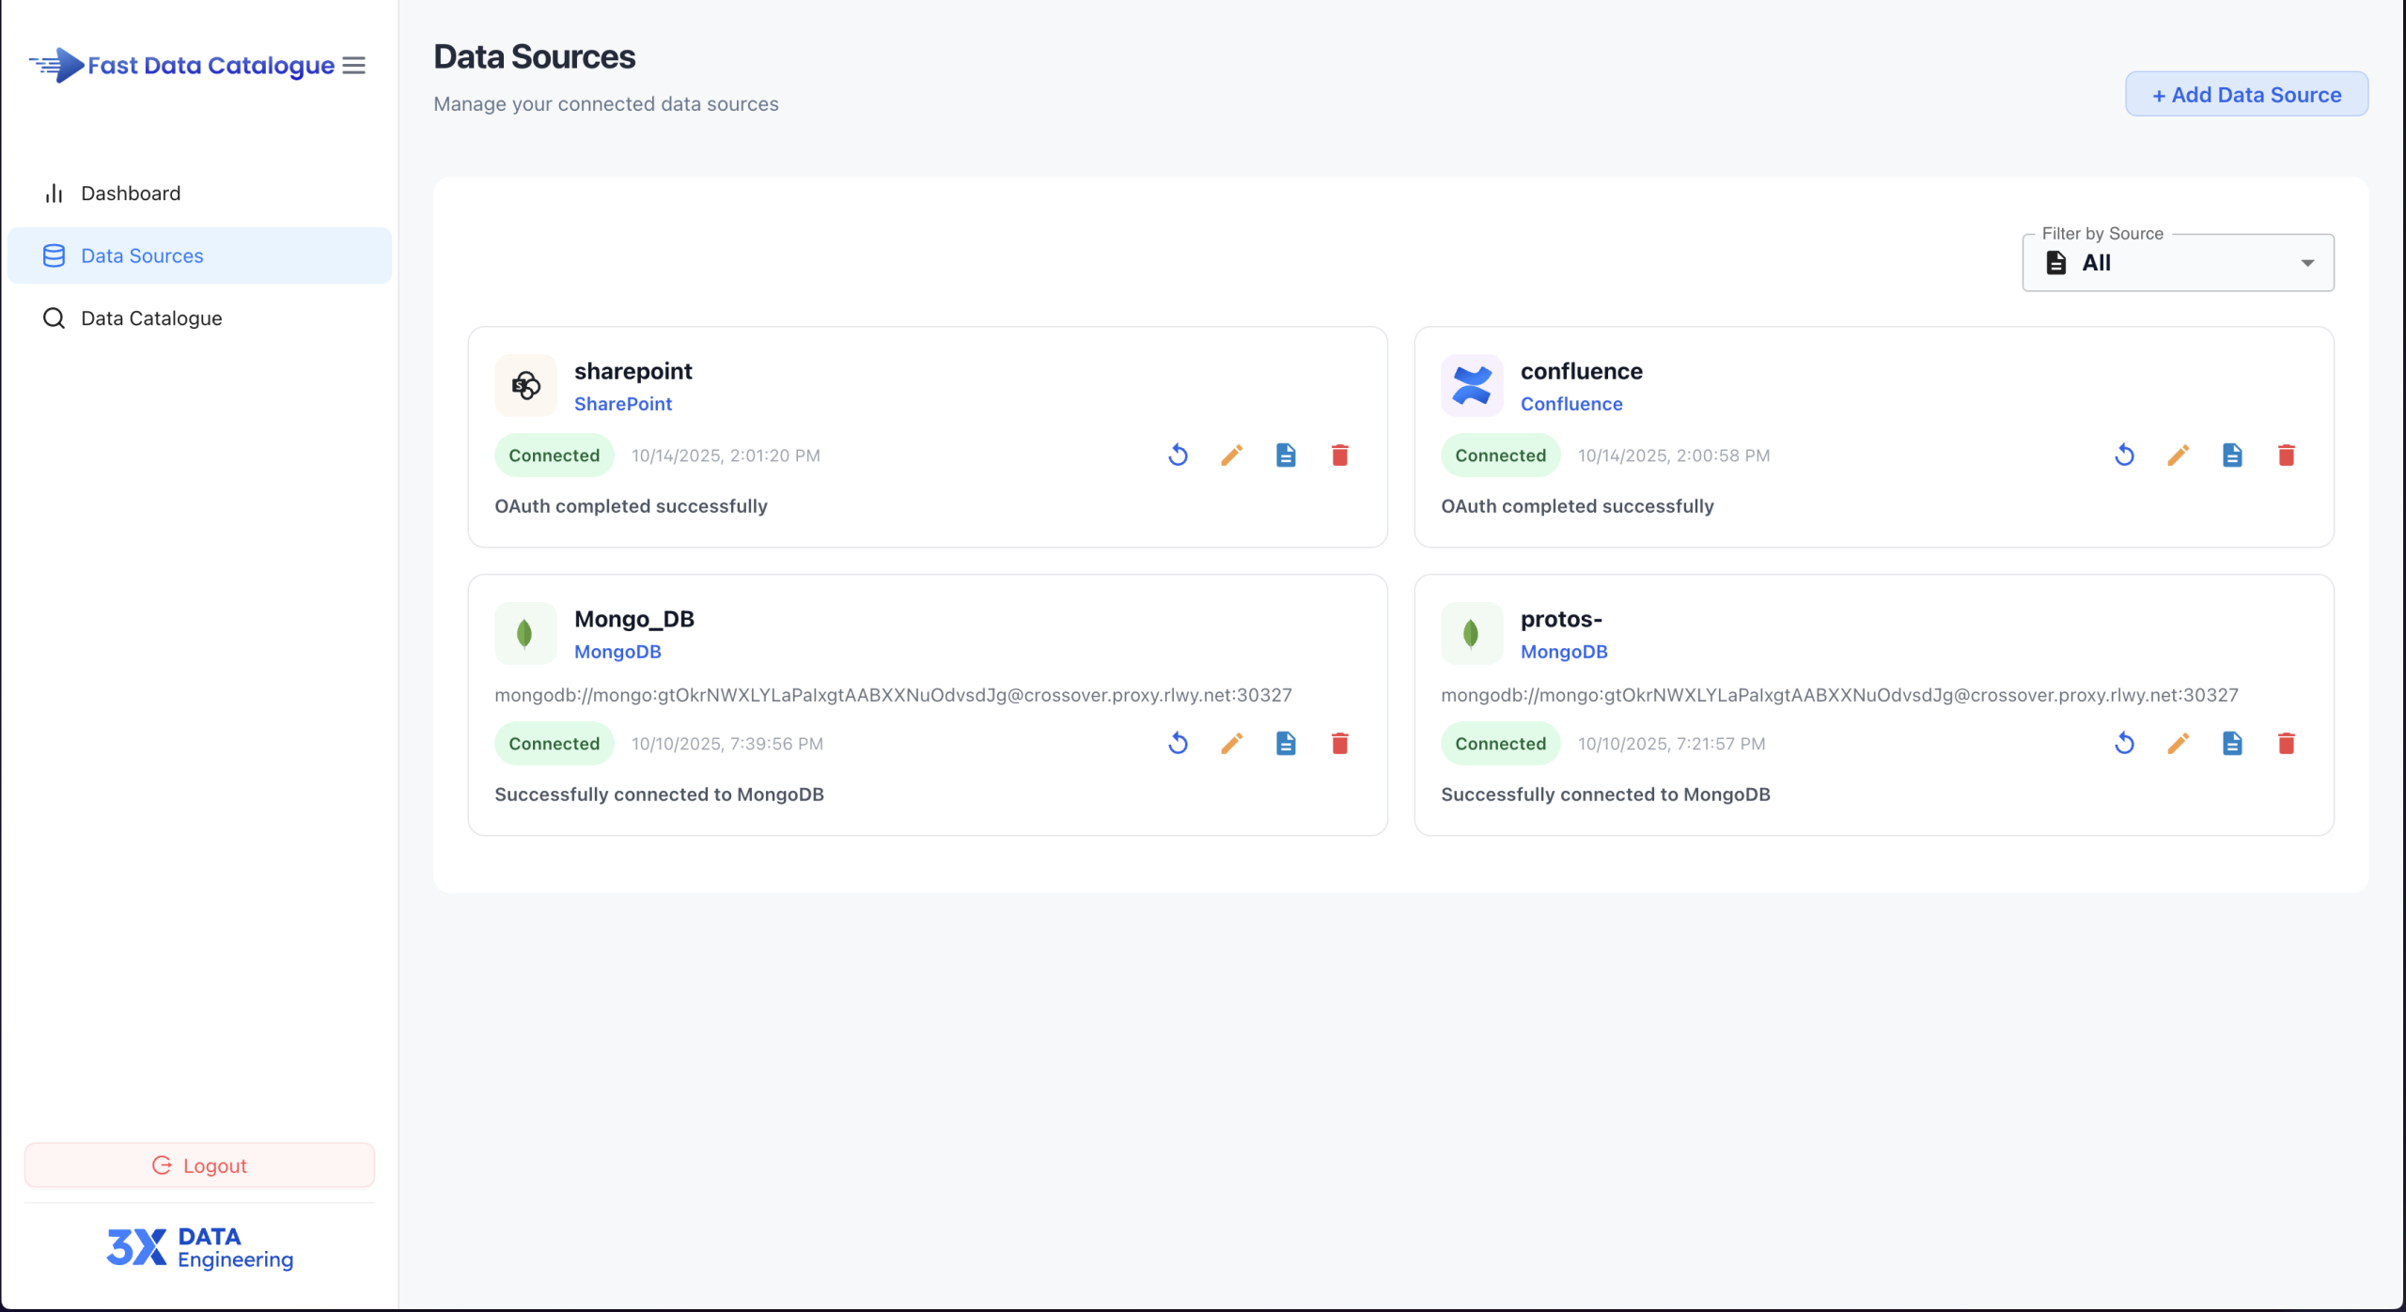
Task: Select the MongoDB leaf icon on Mongo_DB card
Action: (524, 633)
